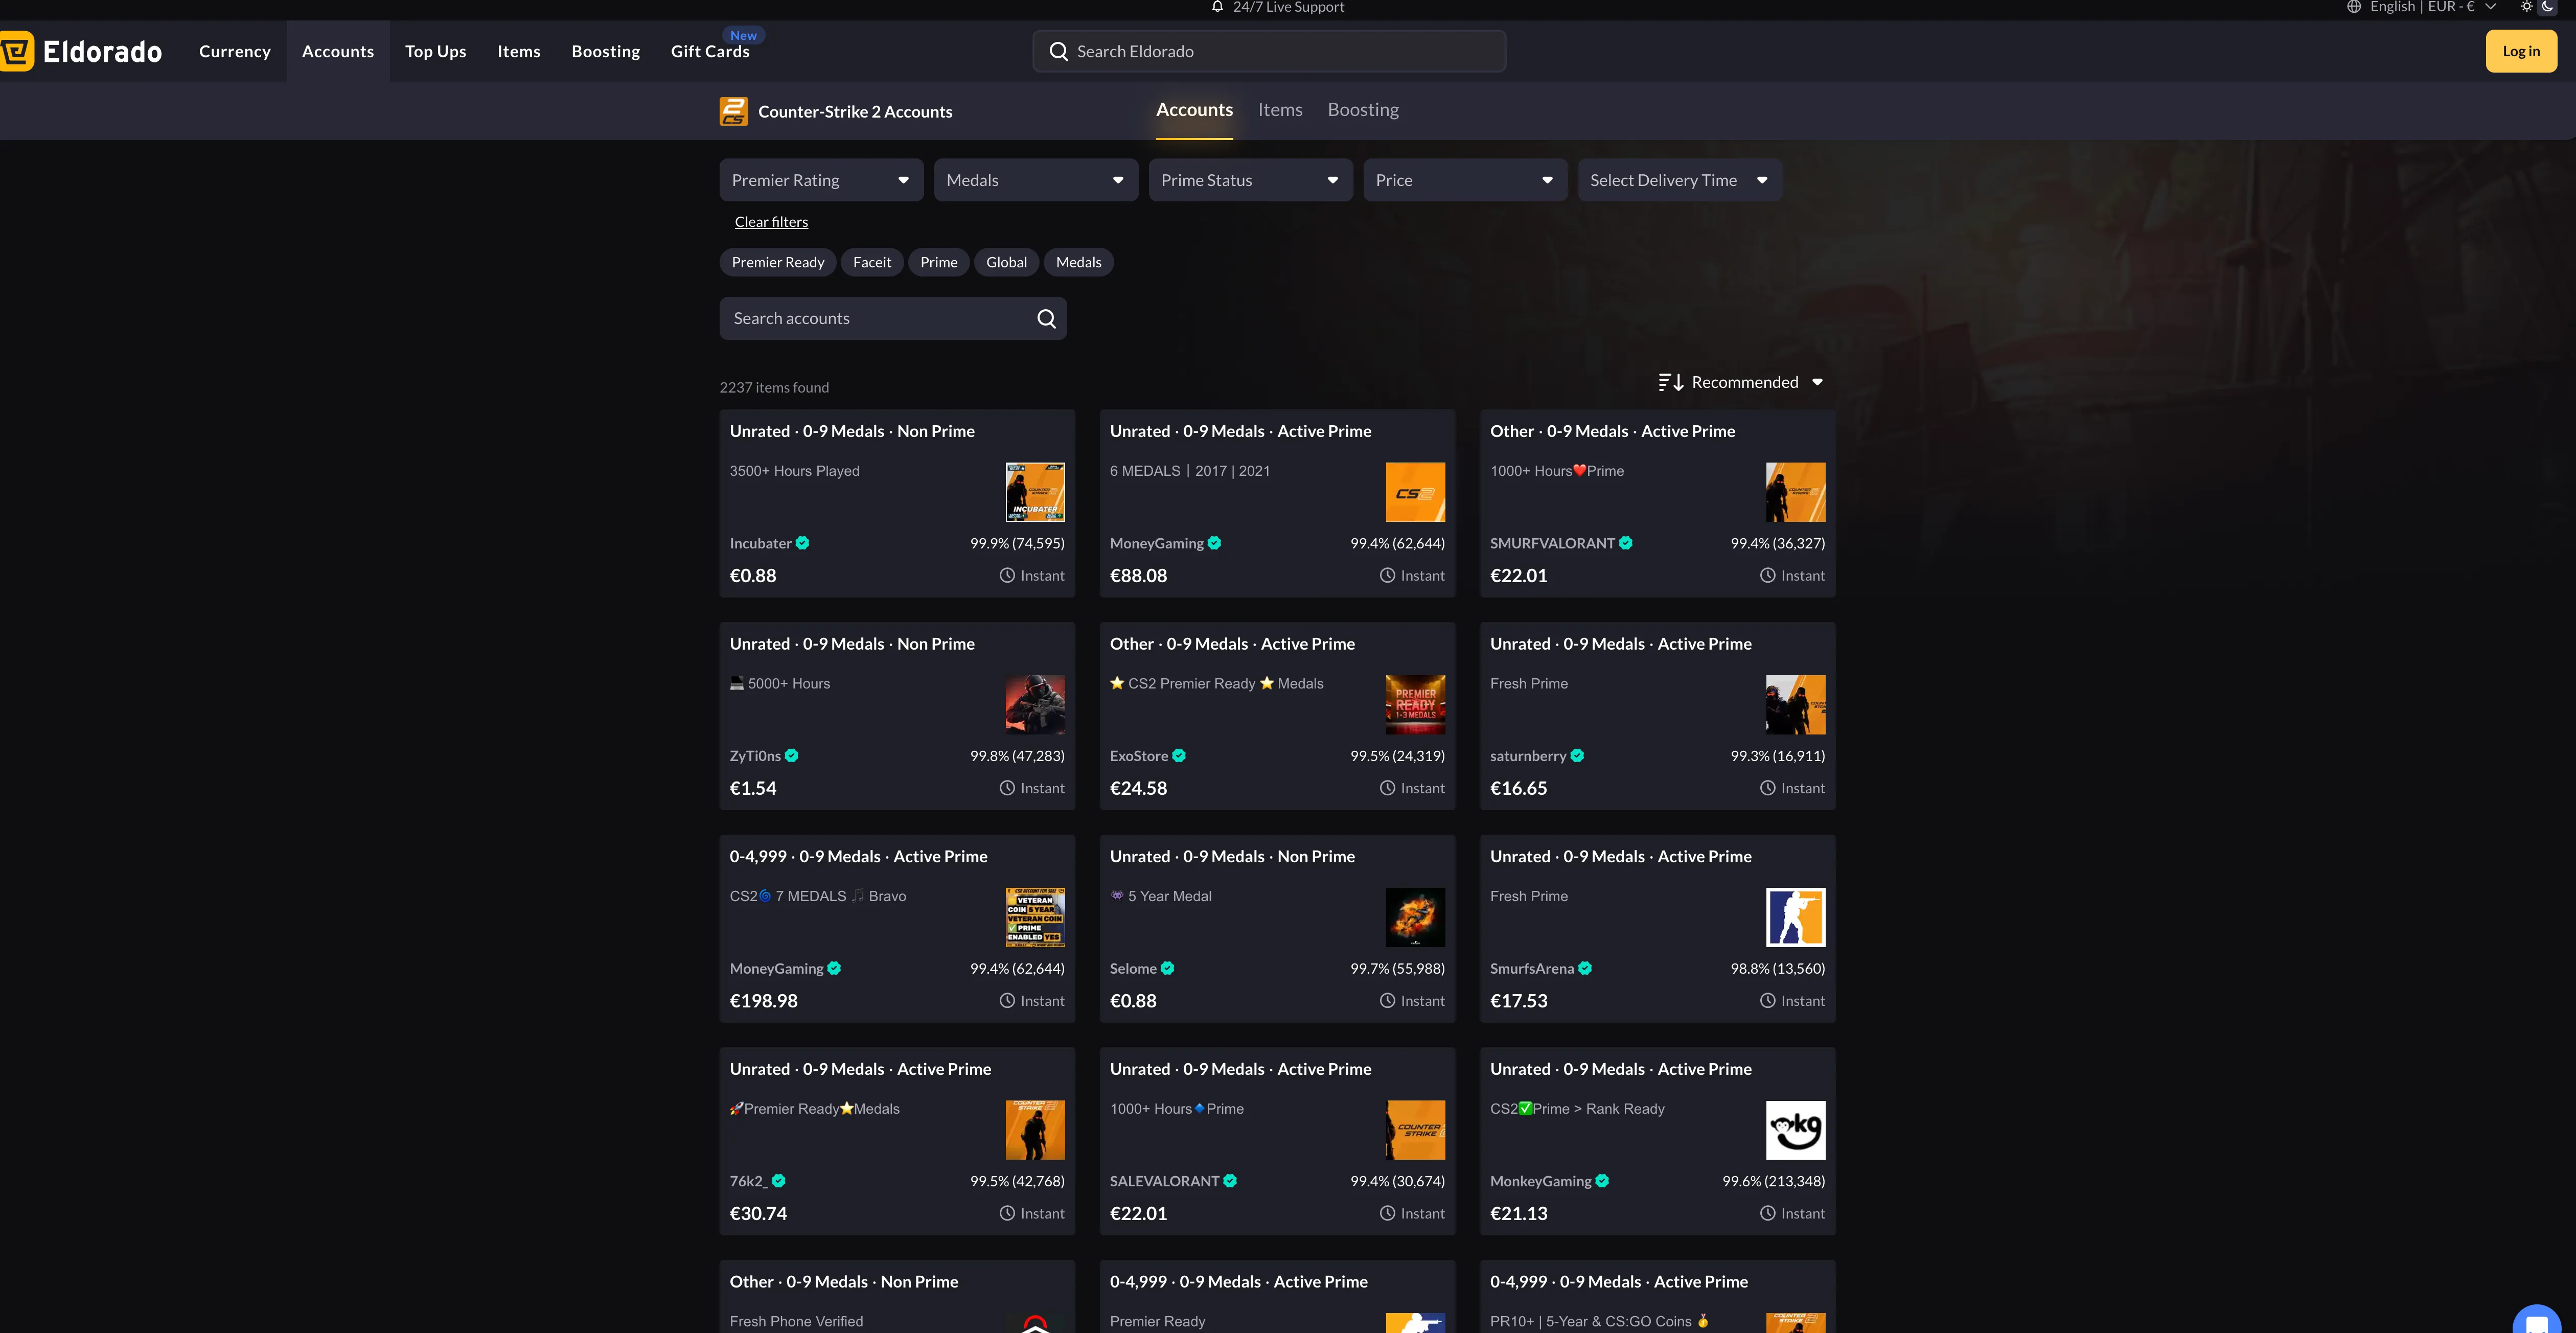Toggle the Faceit filter chip

coord(871,262)
